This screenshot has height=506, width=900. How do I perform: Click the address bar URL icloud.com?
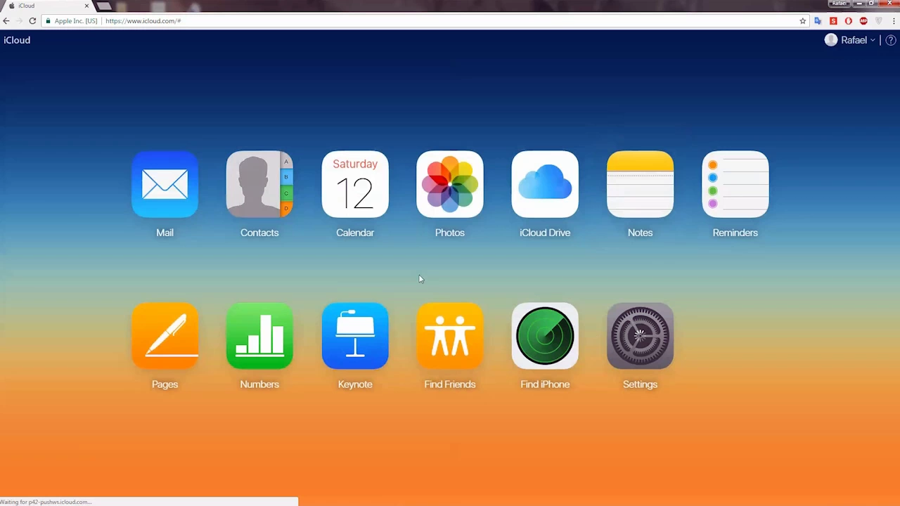click(x=143, y=21)
